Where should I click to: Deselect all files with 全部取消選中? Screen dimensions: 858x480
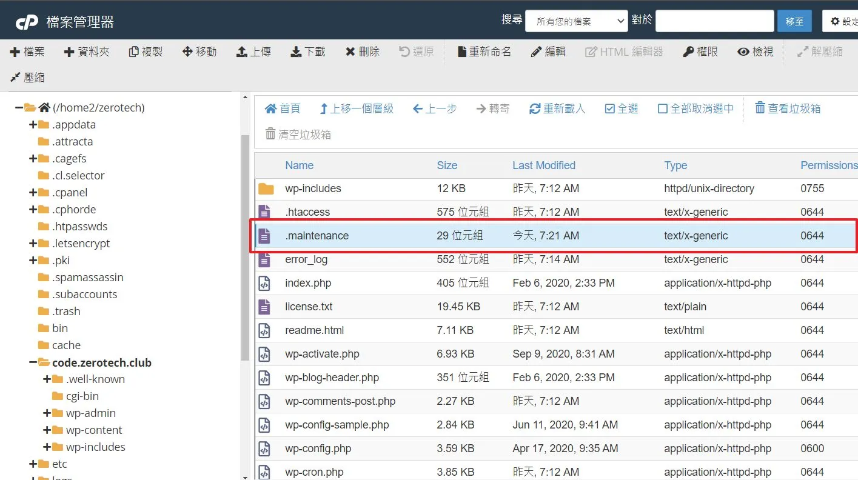click(696, 108)
